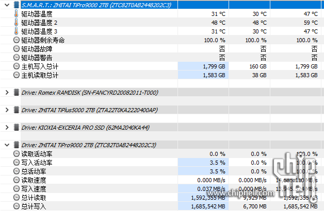Image resolution: width=324 pixels, height=211 pixels.
Task: Click the clock icon for 驱动器警告
Action: [17, 58]
